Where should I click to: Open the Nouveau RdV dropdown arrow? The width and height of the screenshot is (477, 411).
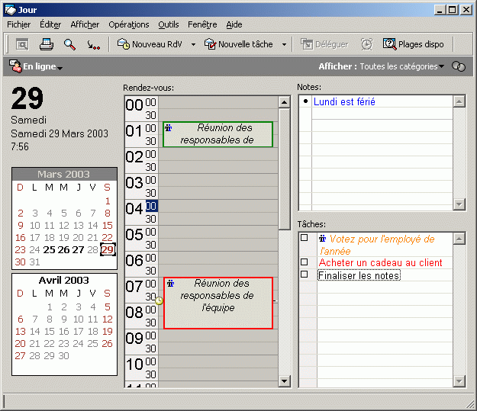tap(193, 44)
